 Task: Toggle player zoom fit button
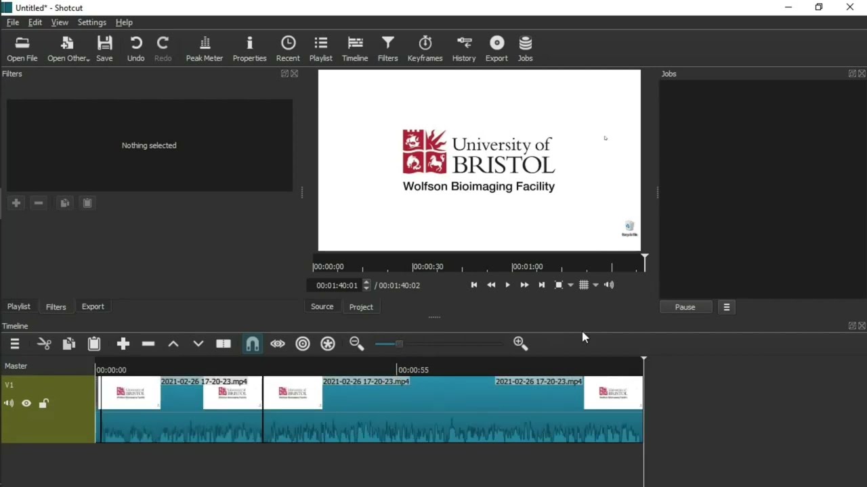point(559,285)
